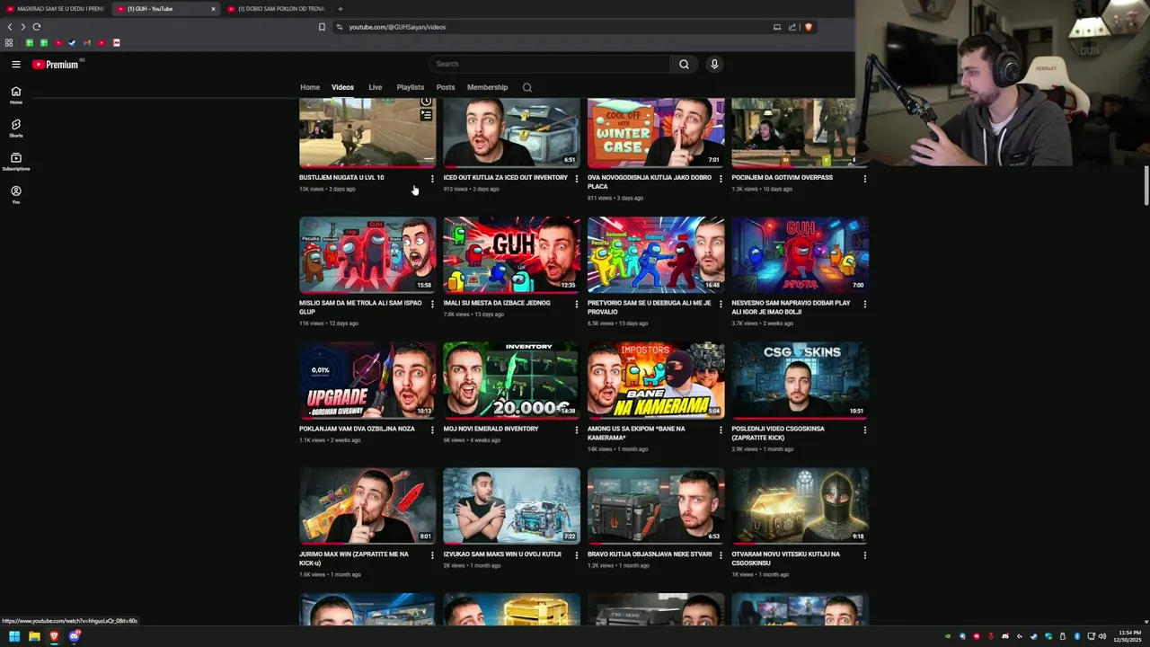Screen dimensions: 1150x647
Task: Go back with browser back arrow
Action: coord(10,27)
